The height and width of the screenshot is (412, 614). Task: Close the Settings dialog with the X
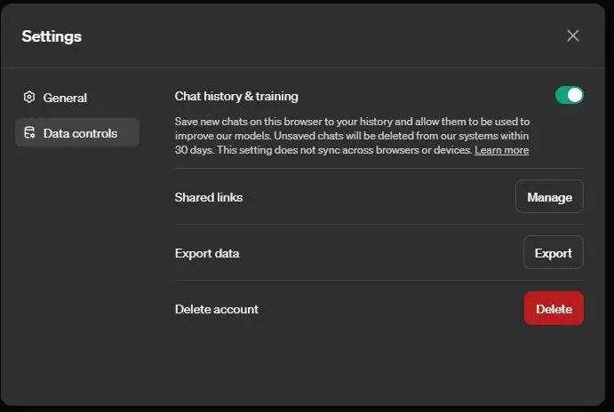[x=573, y=36]
